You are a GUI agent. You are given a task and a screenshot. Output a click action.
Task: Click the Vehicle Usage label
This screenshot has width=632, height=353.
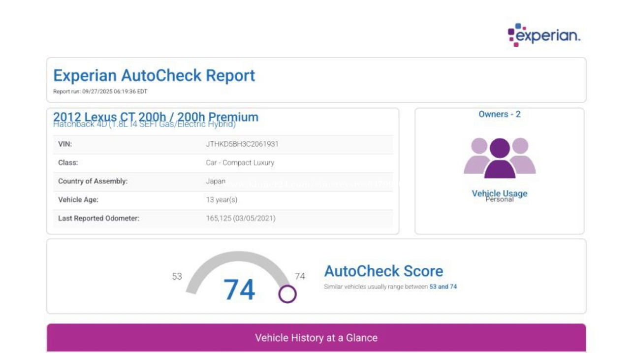(x=499, y=193)
